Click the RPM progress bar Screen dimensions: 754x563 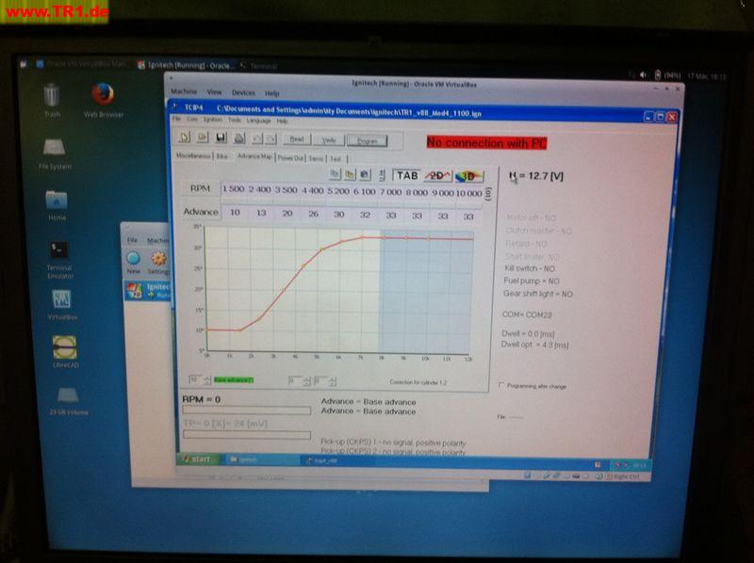coord(247,410)
